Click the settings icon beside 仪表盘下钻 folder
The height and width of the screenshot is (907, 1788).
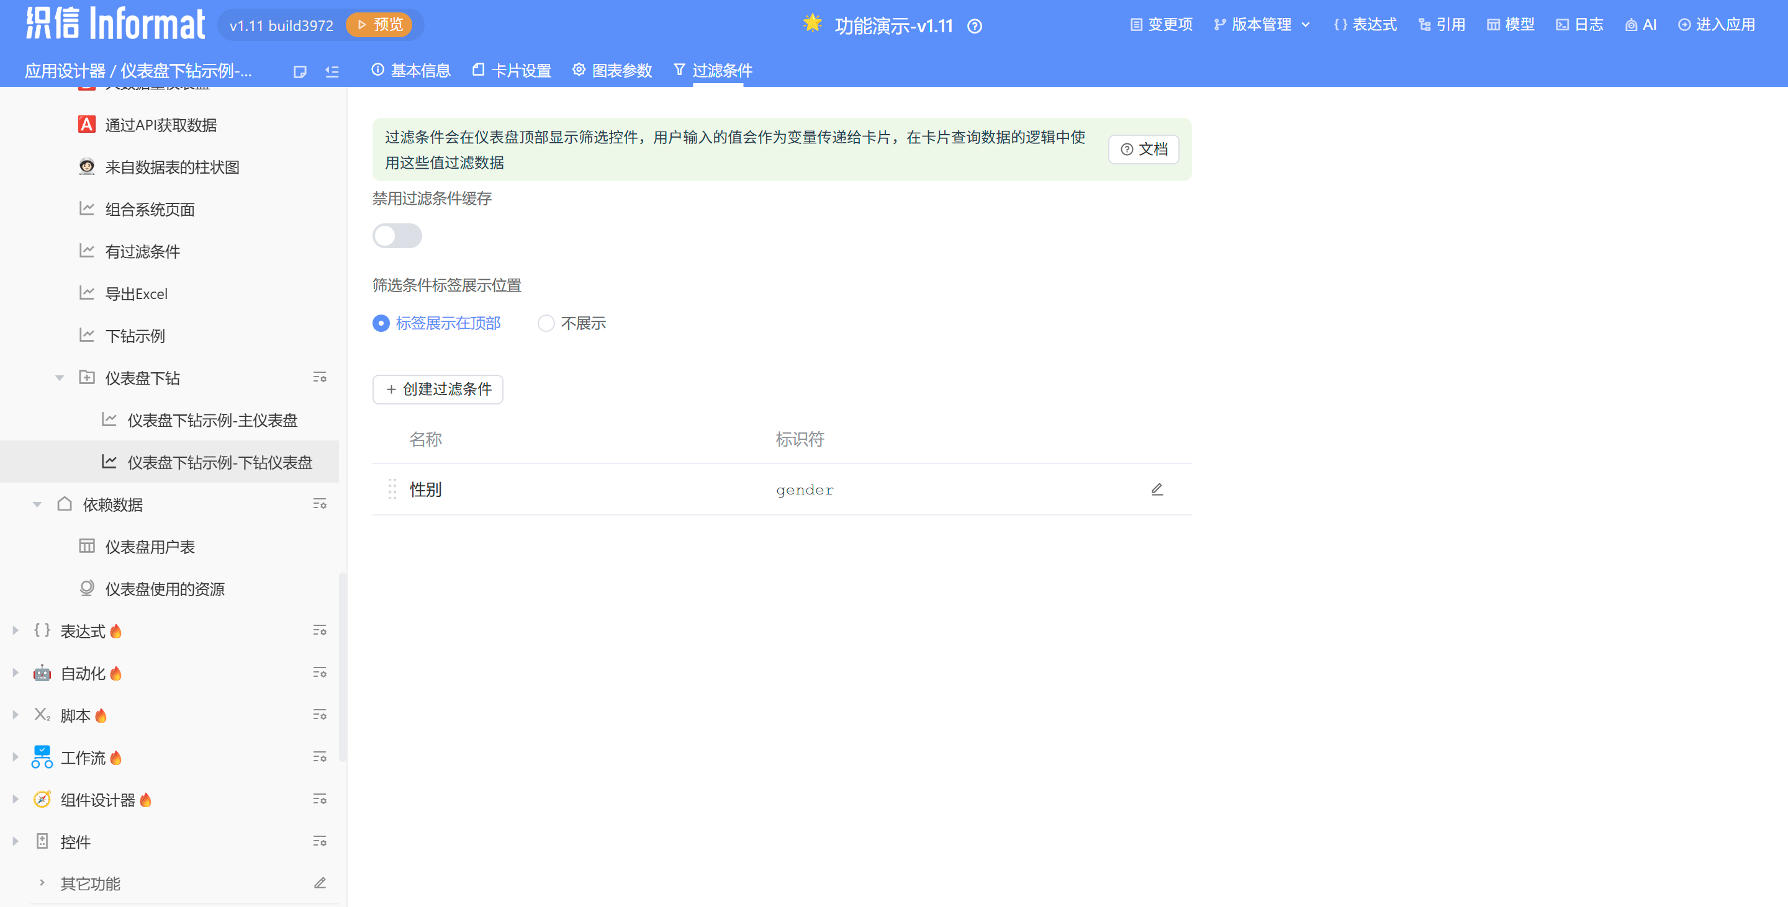tap(319, 377)
